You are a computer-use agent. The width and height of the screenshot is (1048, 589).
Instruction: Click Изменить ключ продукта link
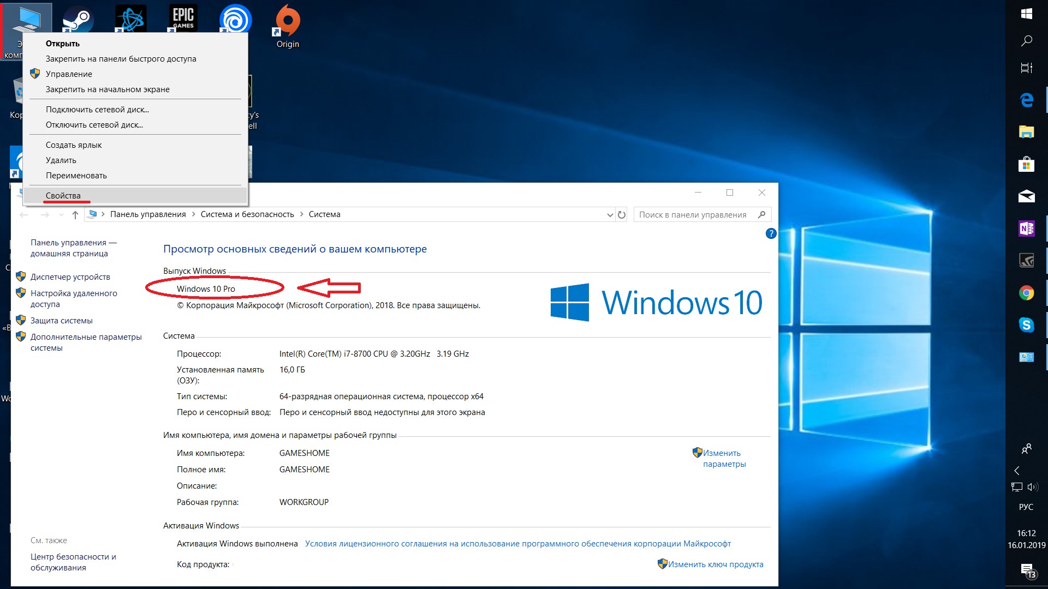(715, 564)
